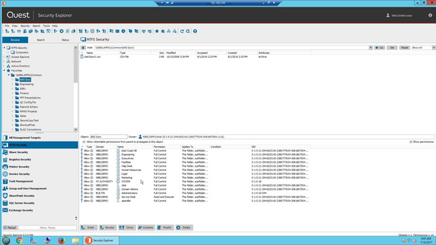436x245 pixels.
Task: Expand the Finance folder node
Action: (12, 93)
